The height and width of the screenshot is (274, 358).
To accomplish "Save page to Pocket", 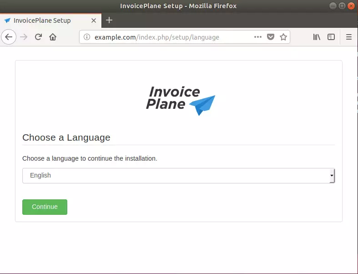I will (271, 37).
